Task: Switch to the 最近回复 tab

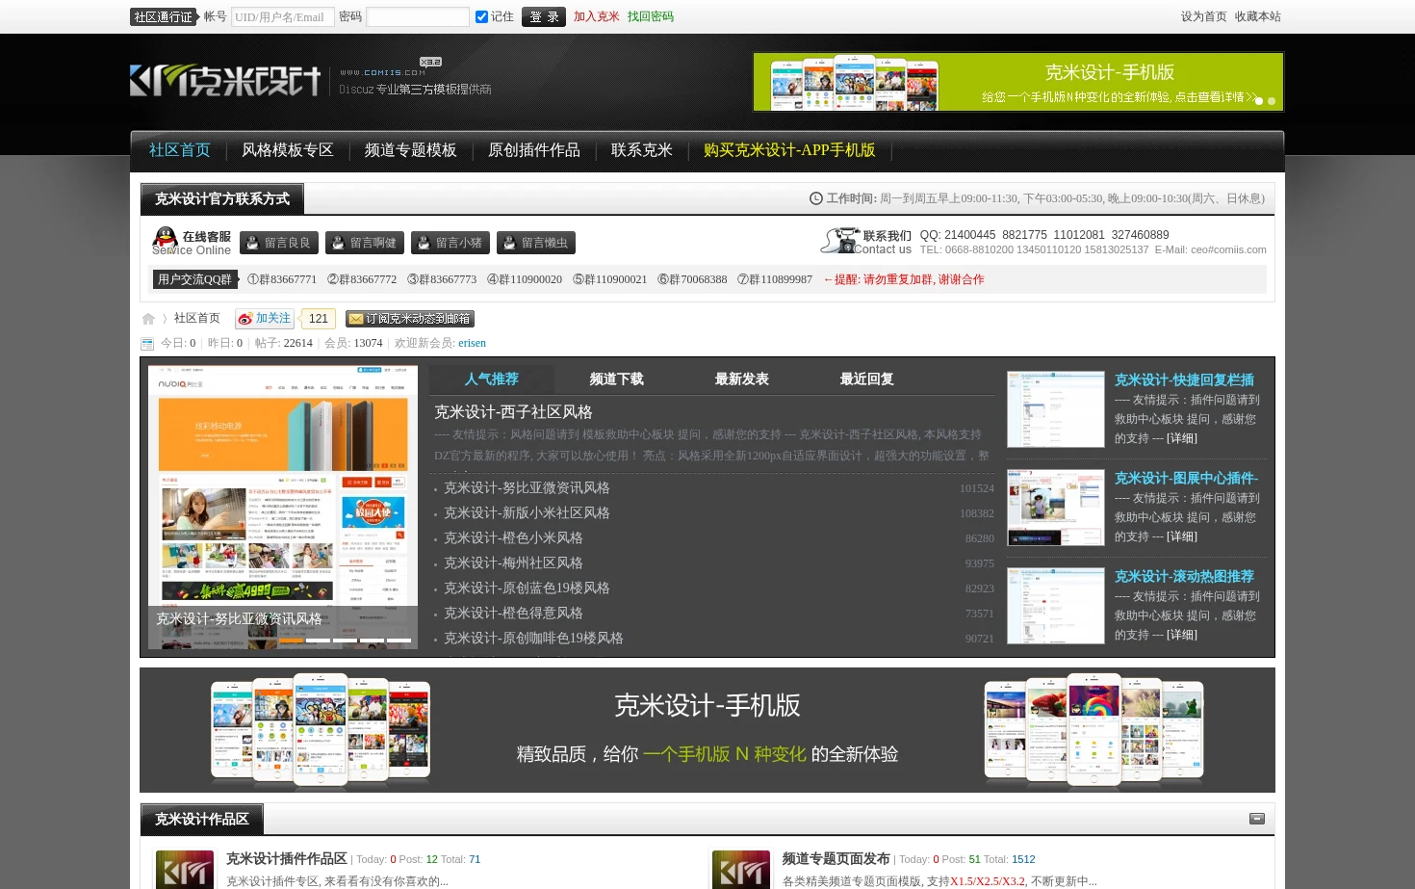Action: point(867,379)
